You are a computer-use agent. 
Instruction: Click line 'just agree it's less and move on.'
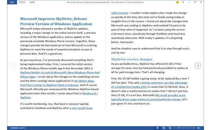[x=130, y=104]
